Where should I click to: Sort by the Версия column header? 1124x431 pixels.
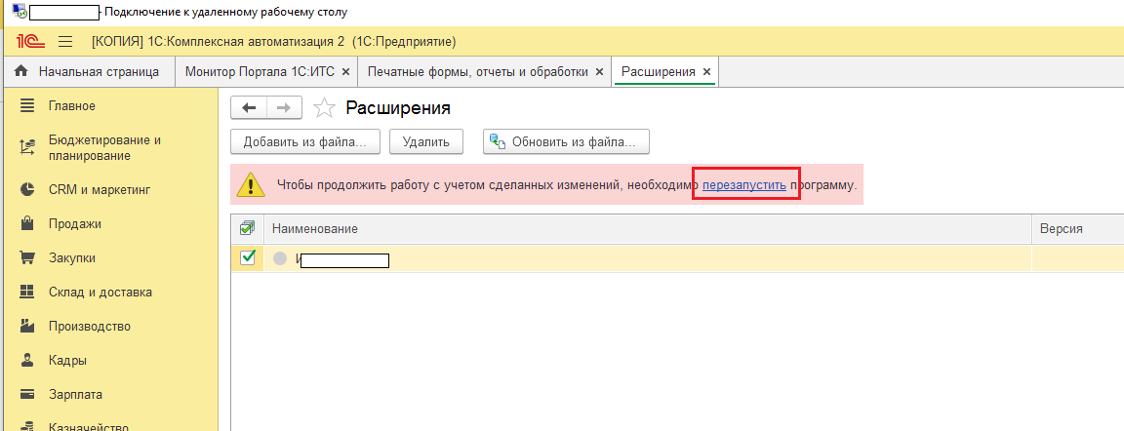click(1077, 228)
